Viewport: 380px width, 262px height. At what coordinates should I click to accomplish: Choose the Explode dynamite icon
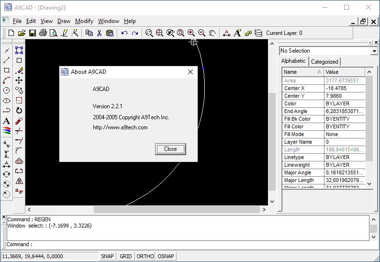point(19,121)
